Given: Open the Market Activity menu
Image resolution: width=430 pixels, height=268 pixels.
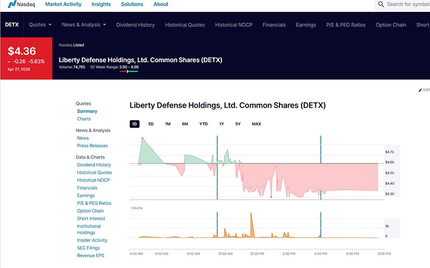Looking at the screenshot, I should pos(63,4).
